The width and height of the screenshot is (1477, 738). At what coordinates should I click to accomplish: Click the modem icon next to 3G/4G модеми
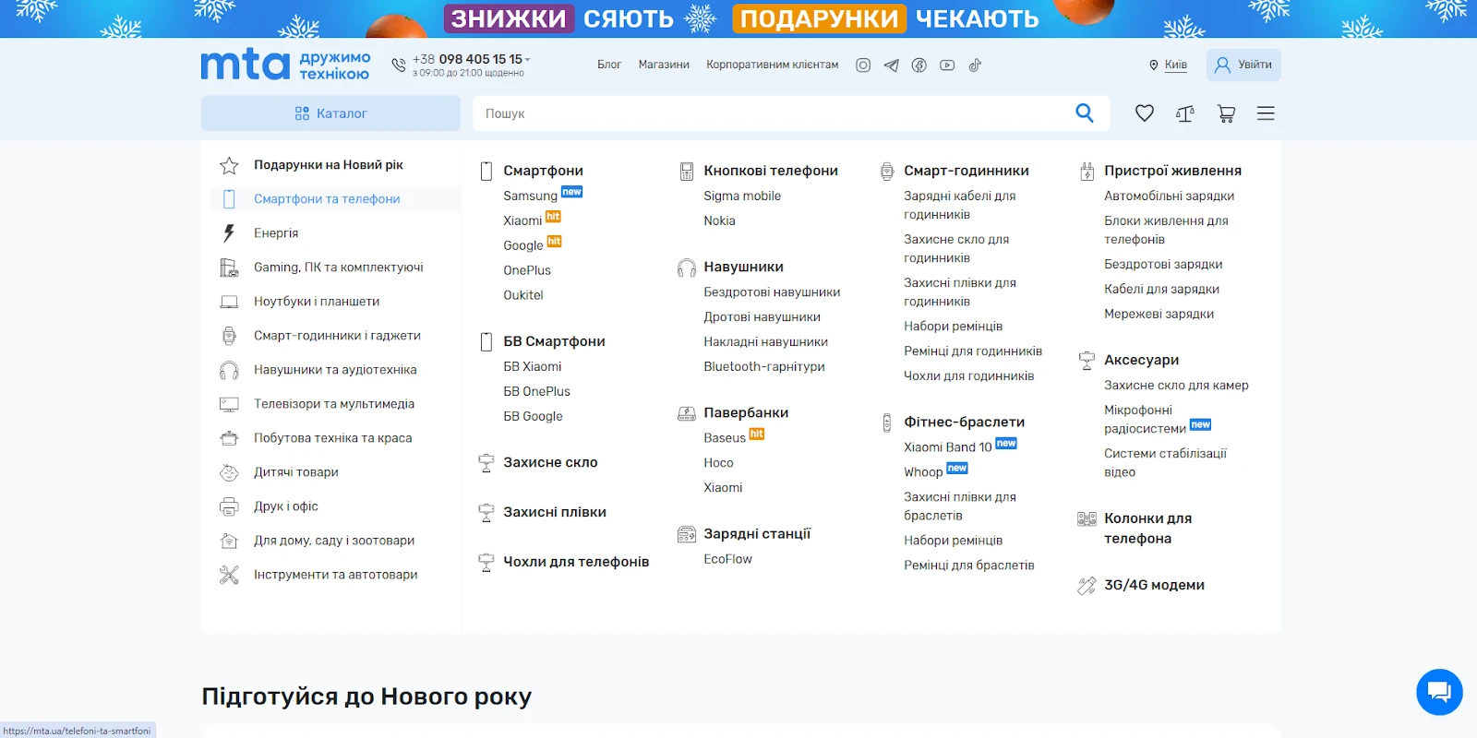[1087, 586]
